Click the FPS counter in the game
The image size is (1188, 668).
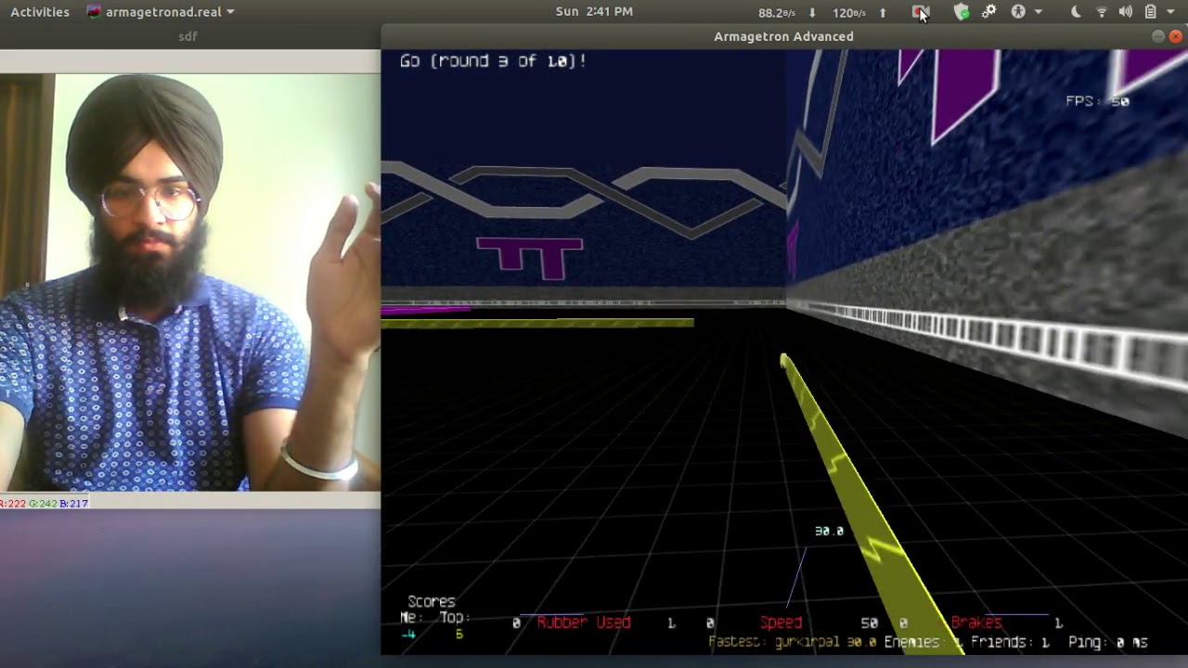(x=1097, y=101)
